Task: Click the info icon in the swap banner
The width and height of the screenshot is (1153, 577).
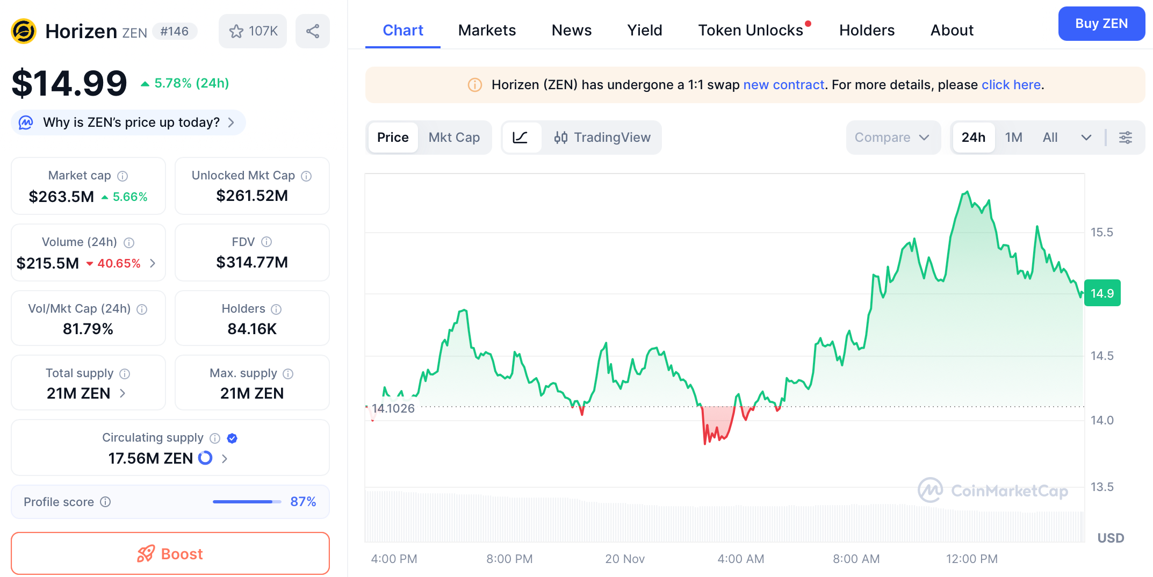Action: pyautogui.click(x=475, y=84)
